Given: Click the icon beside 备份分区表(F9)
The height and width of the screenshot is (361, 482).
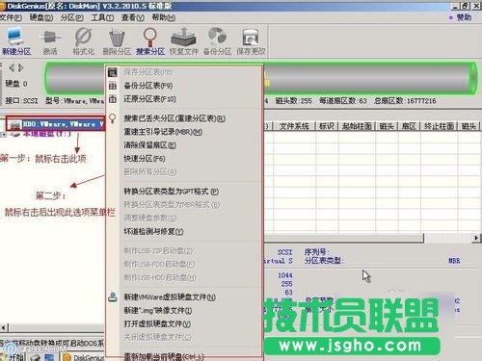Looking at the screenshot, I should pos(113,86).
